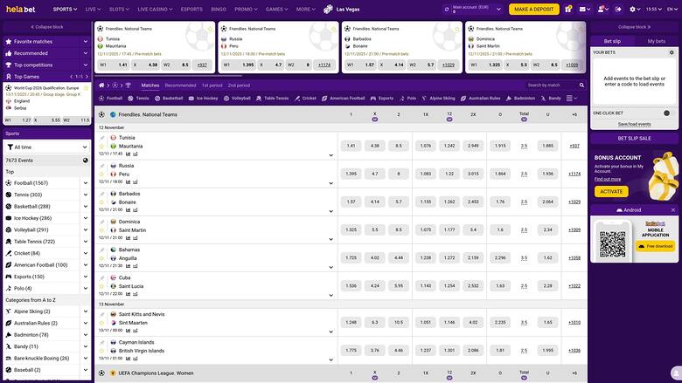Select Esports in sports icon bar

pyautogui.click(x=382, y=99)
